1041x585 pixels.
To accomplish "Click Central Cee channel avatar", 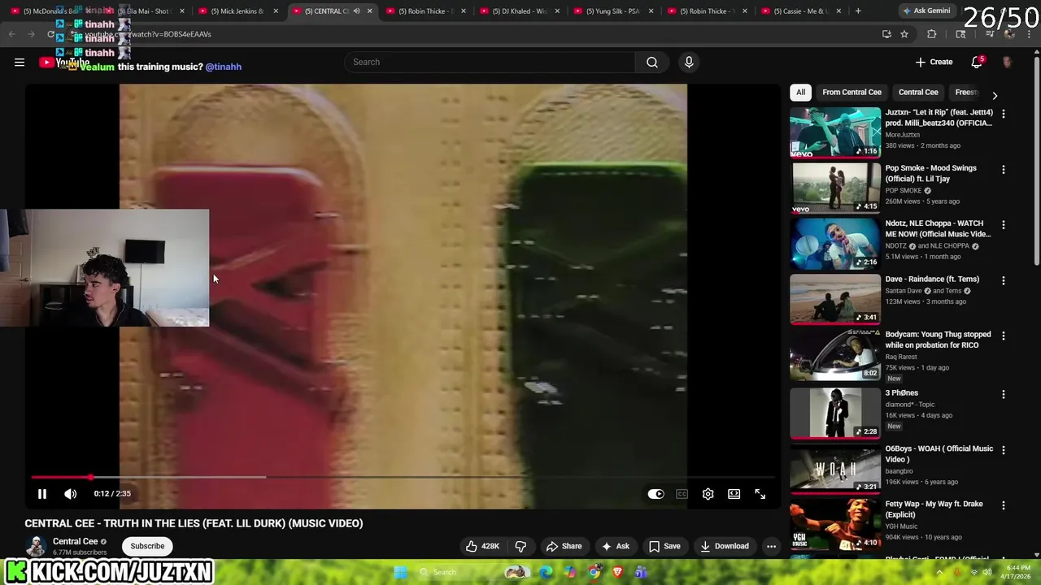I will point(36,546).
